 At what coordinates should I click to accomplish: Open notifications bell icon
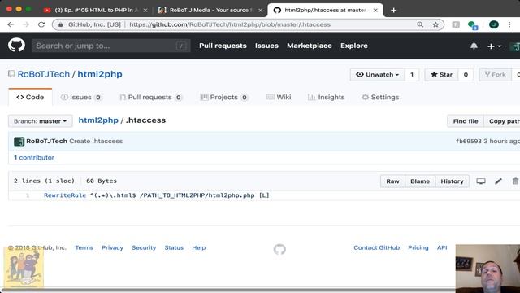point(474,46)
